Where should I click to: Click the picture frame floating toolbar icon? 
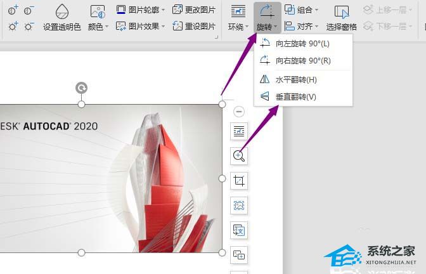pos(239,205)
